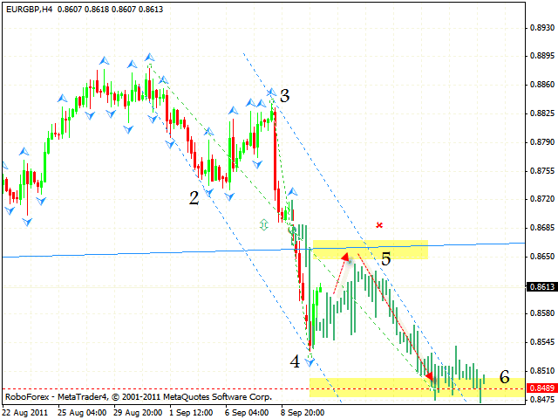Select the long red downward forecast arrow
Image resolution: width=558 pixels, height=419 pixels.
click(x=393, y=315)
